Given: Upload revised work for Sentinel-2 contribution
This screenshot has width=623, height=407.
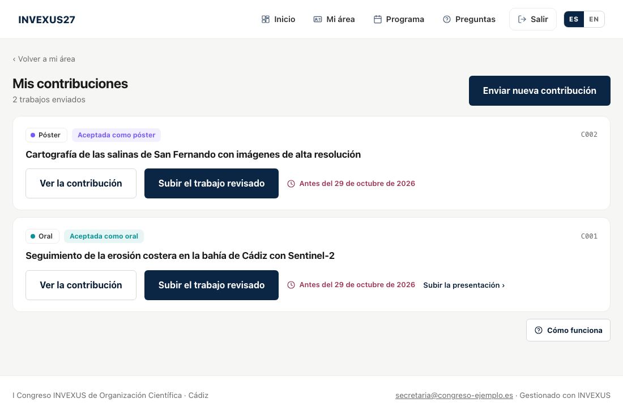Looking at the screenshot, I should pyautogui.click(x=211, y=285).
